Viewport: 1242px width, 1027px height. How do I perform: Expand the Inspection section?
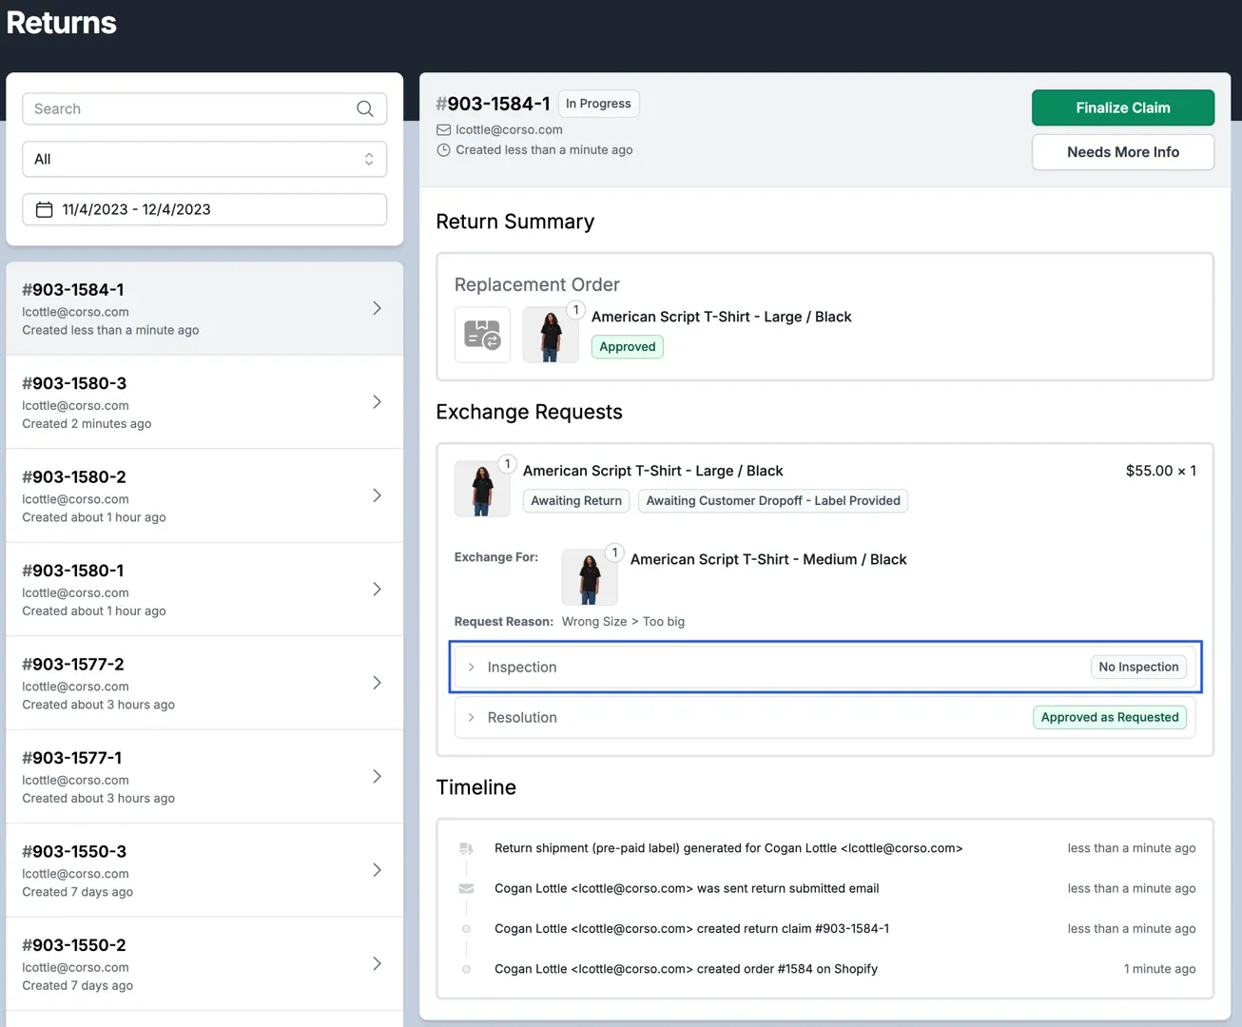coord(521,668)
